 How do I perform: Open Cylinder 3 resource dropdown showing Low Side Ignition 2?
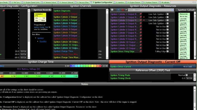pyautogui.click(x=167, y=20)
